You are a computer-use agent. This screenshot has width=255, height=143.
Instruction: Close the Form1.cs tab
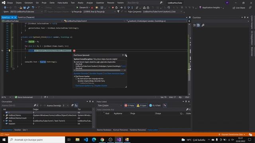pyautogui.click(x=15, y=17)
